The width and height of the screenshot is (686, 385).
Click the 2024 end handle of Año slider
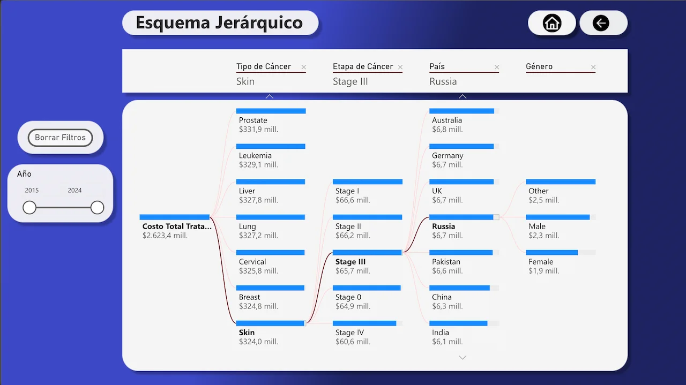pos(97,208)
